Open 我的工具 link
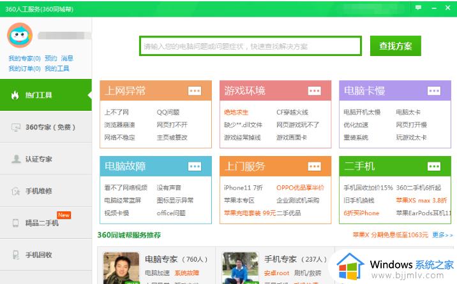 57,69
